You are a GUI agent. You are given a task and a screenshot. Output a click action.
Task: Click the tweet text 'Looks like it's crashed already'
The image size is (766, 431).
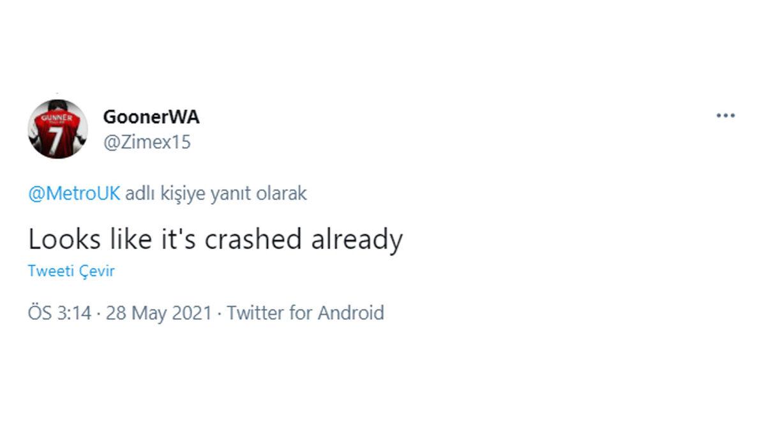coord(215,239)
